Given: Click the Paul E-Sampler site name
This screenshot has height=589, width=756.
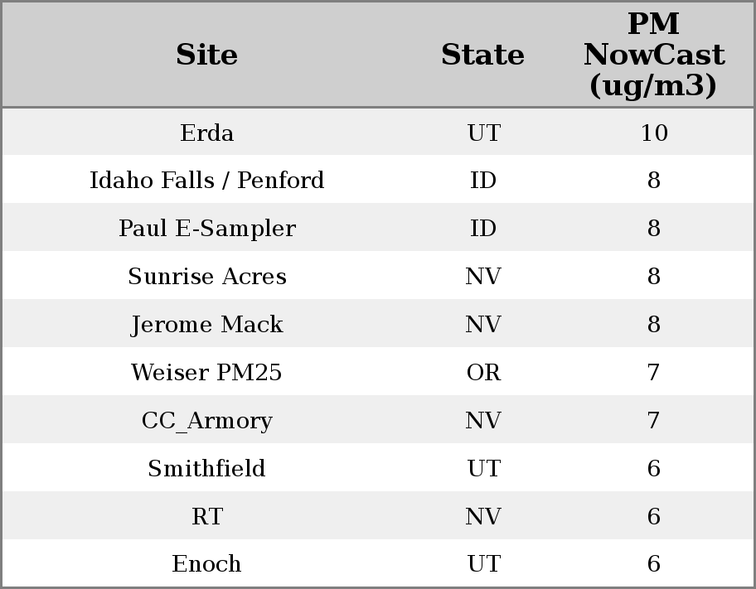Looking at the screenshot, I should tap(206, 229).
